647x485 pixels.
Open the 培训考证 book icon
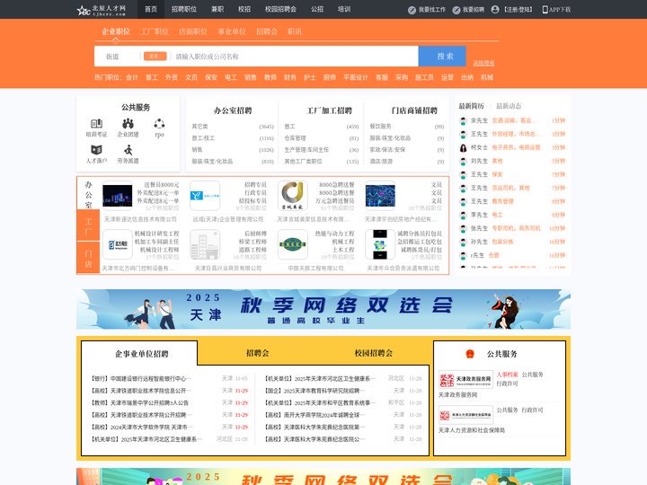(x=96, y=123)
